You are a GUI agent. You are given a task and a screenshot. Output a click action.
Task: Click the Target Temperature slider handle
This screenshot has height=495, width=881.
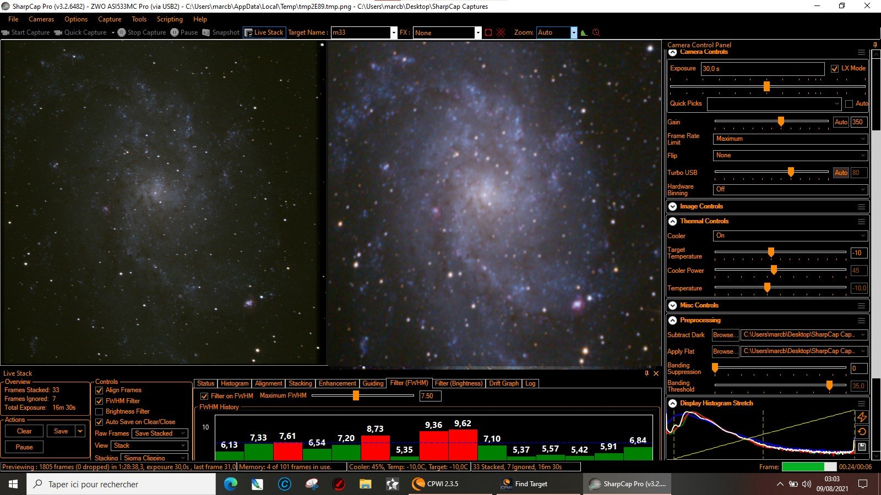771,252
